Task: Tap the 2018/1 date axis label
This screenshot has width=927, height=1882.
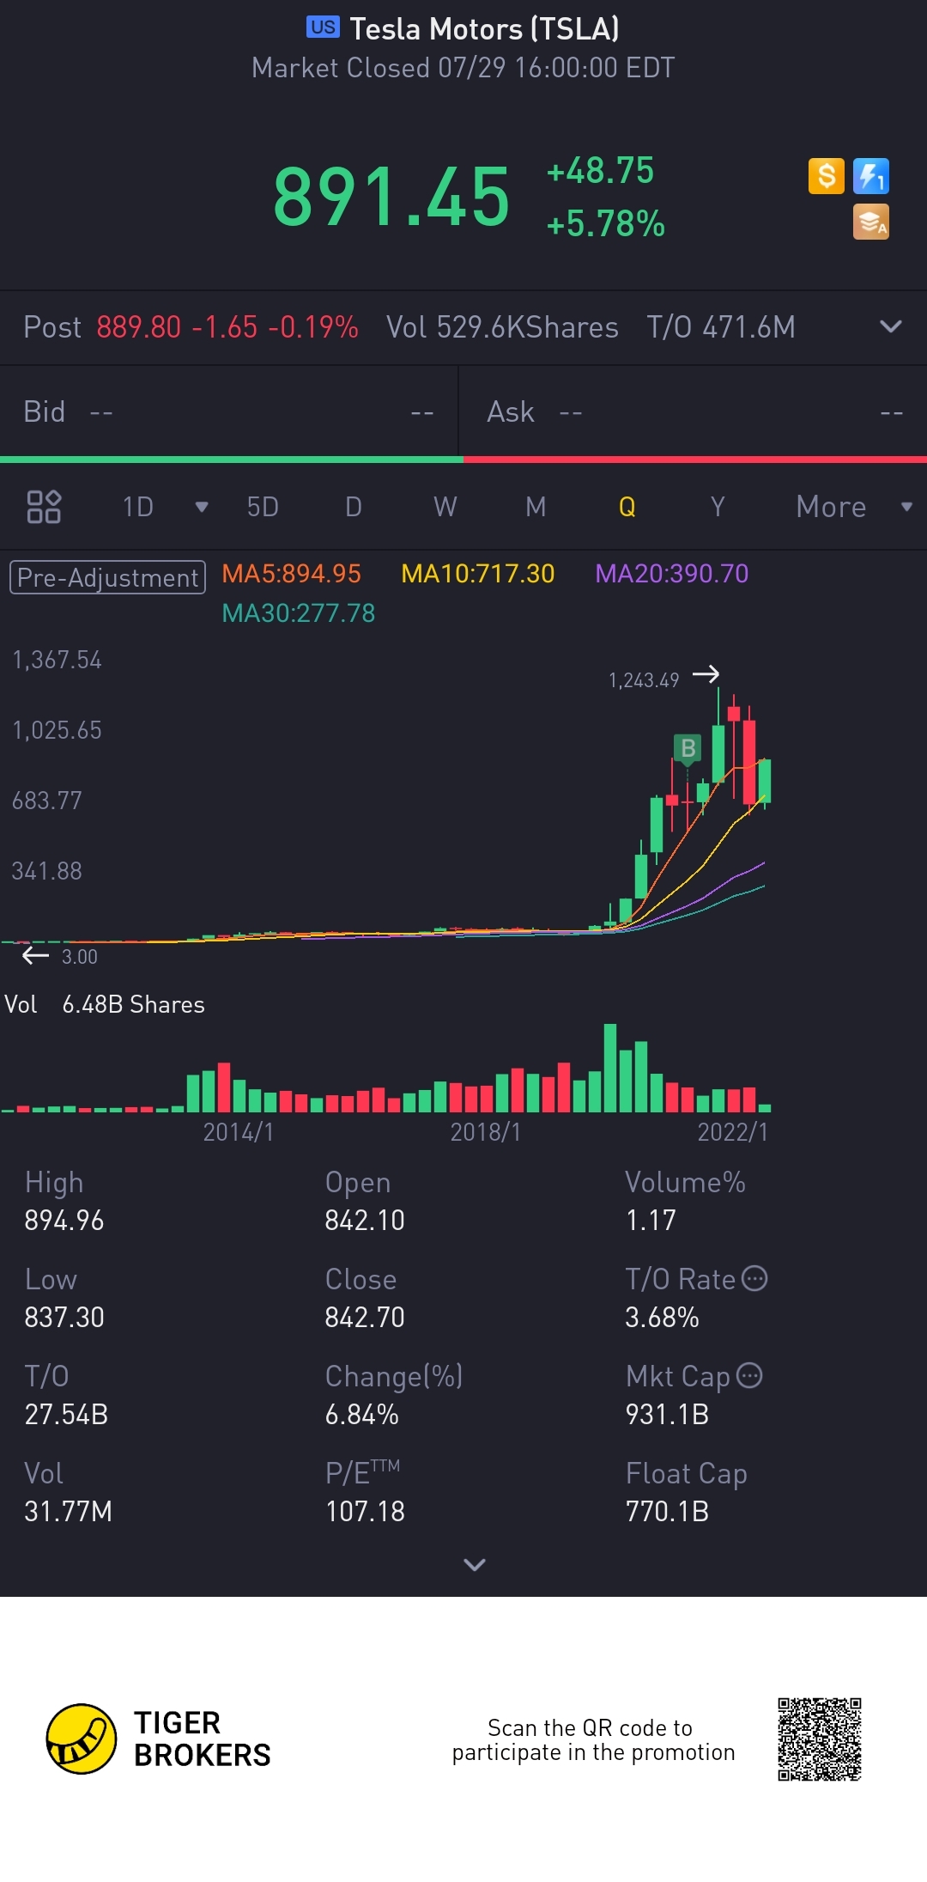Action: click(x=486, y=1132)
